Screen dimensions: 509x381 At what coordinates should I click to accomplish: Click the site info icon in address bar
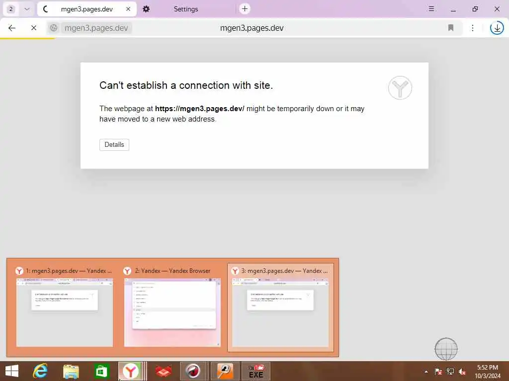(54, 28)
